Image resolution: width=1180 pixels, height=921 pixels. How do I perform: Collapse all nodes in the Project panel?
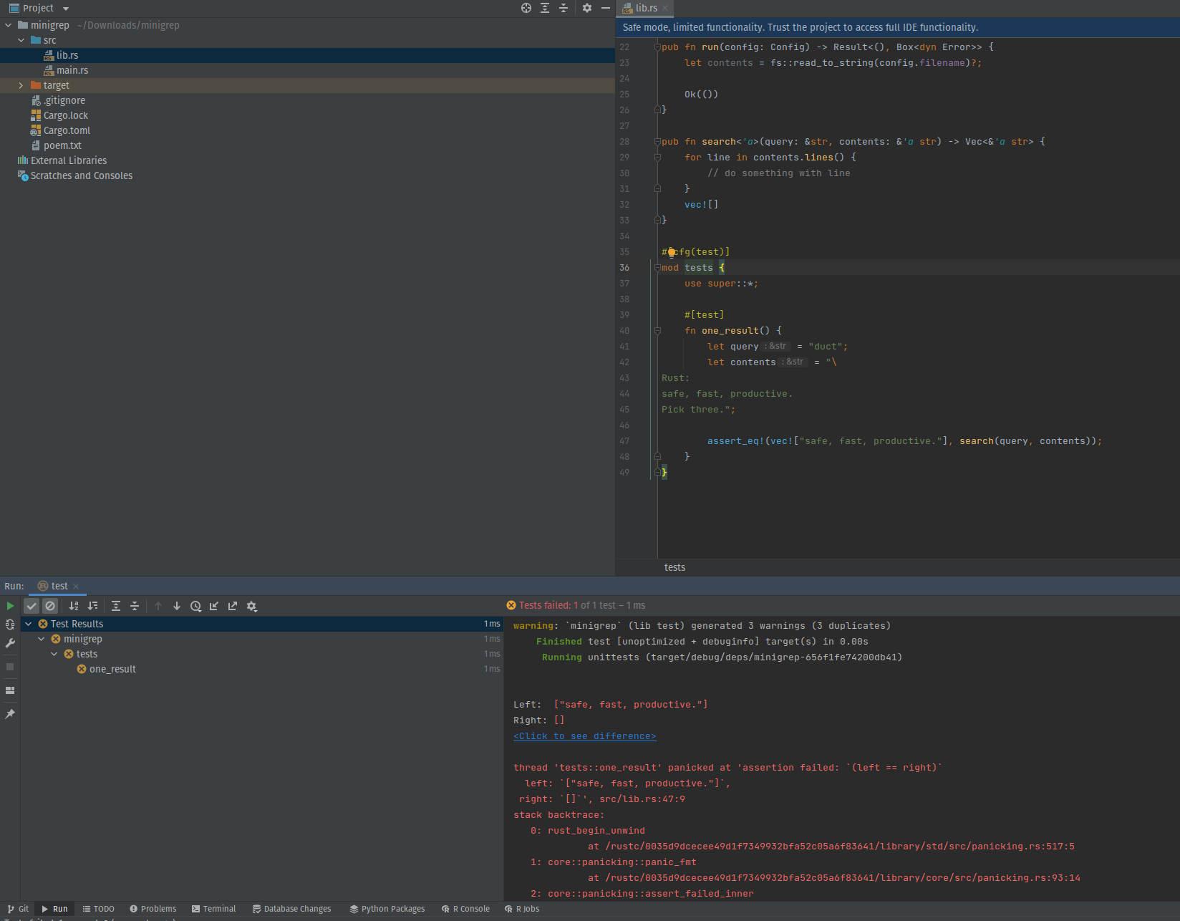564,8
